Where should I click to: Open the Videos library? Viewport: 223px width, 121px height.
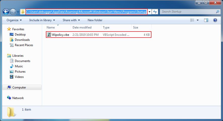19,77
